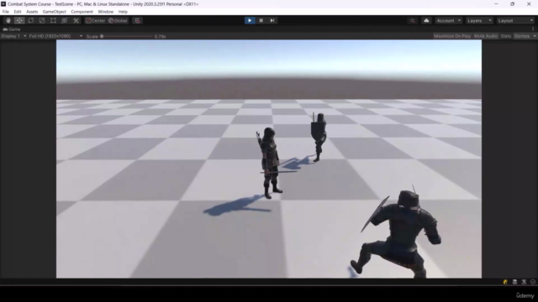Open the File menu
The height and width of the screenshot is (302, 538).
click(6, 12)
